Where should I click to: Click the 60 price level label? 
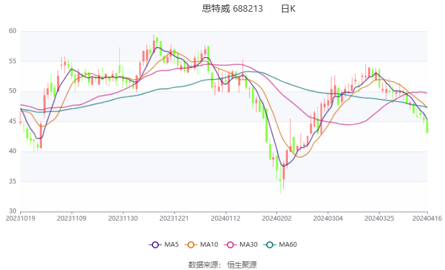12,31
